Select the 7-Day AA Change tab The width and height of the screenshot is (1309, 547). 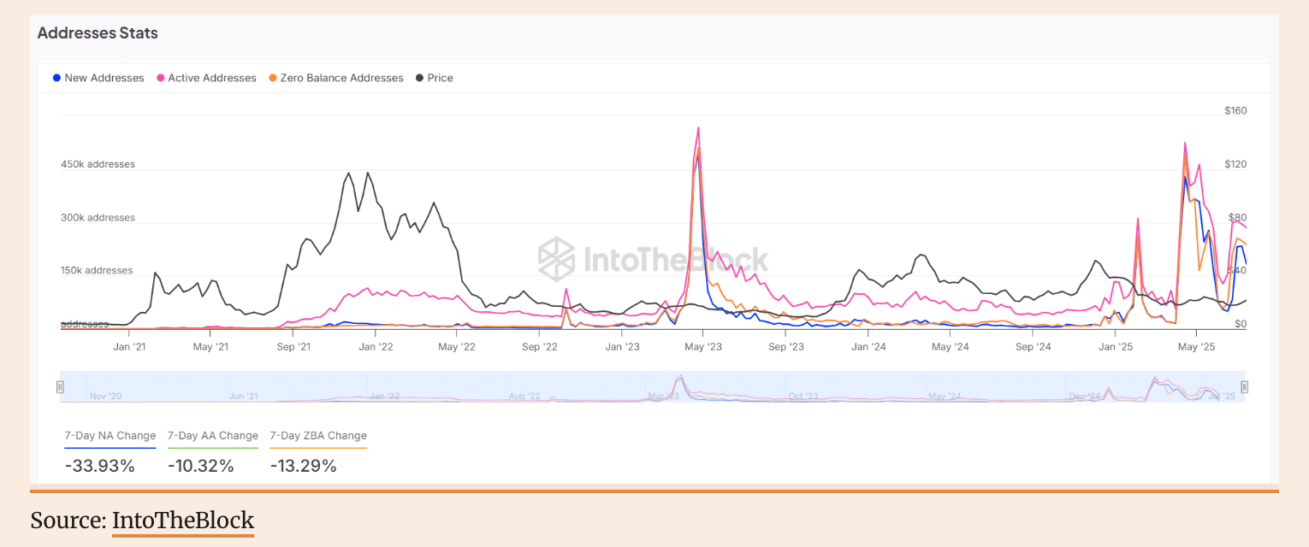[213, 436]
